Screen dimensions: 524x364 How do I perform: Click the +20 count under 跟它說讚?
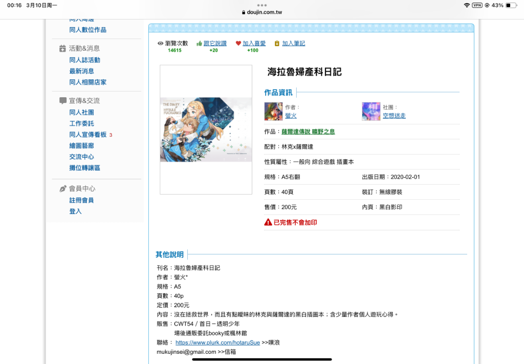[213, 51]
